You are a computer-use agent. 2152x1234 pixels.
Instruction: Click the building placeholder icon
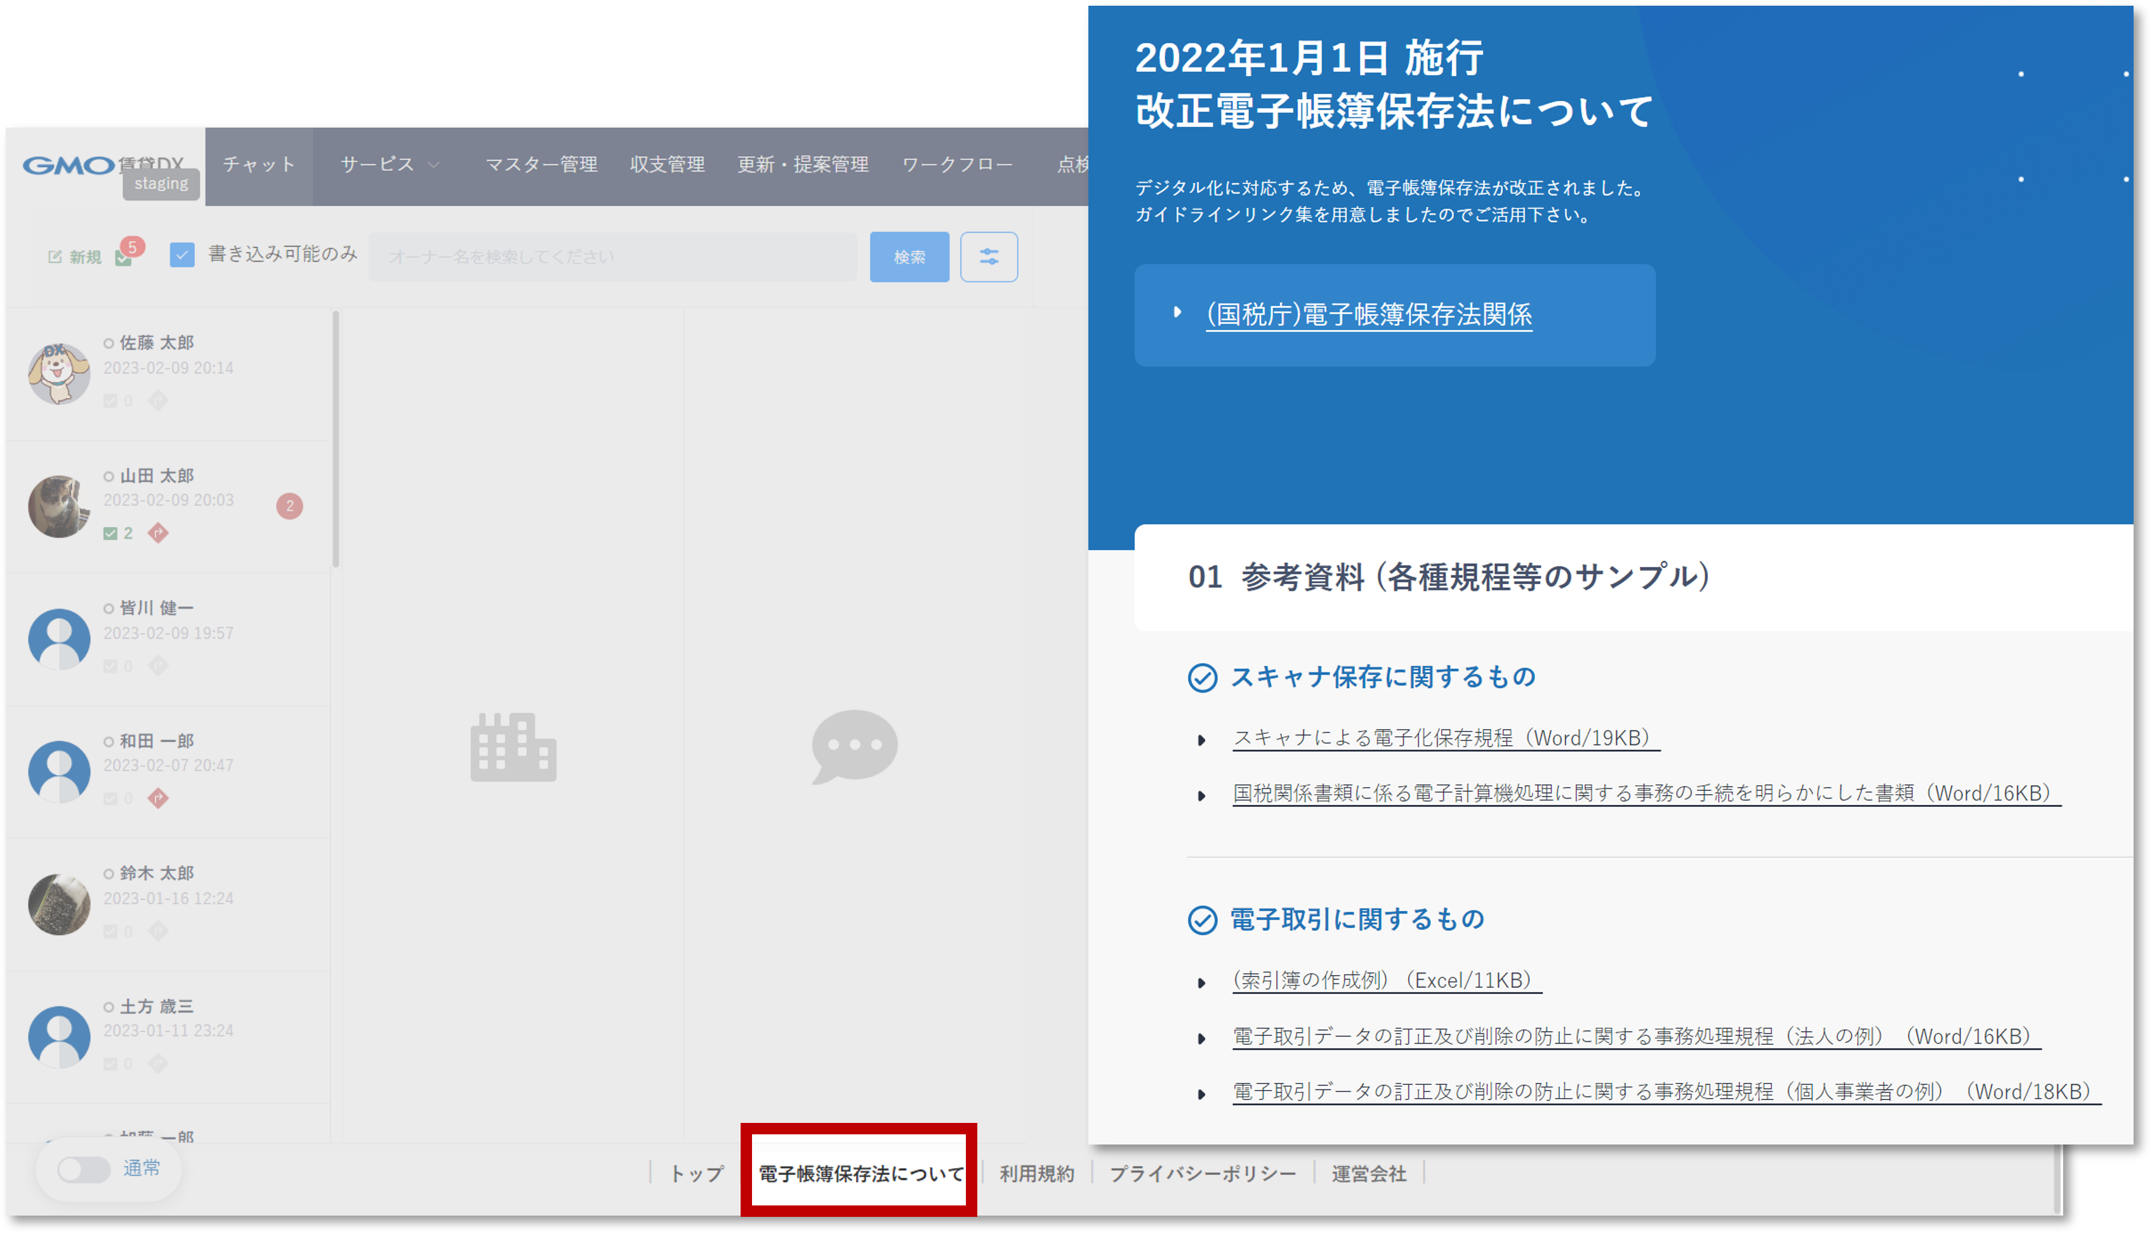(513, 746)
